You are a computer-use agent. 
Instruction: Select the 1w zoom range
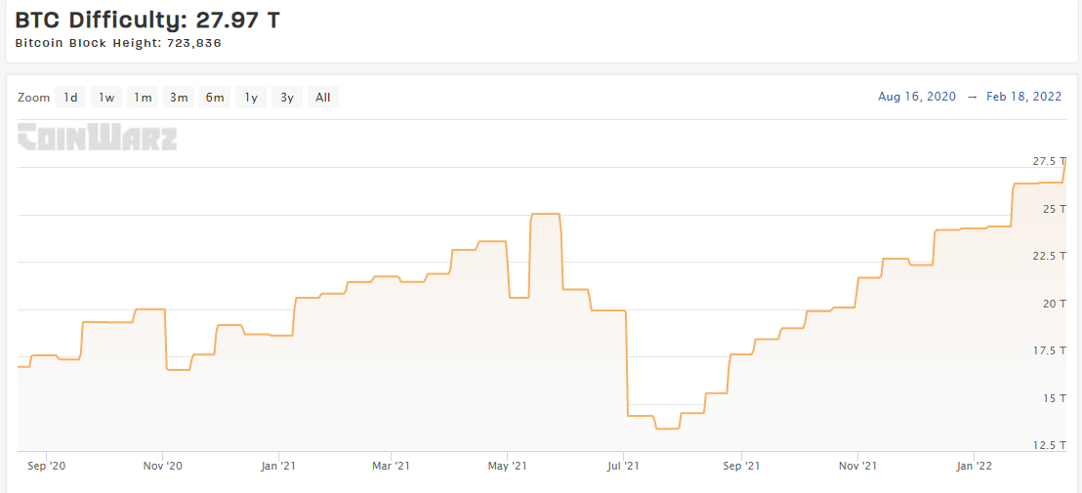106,97
